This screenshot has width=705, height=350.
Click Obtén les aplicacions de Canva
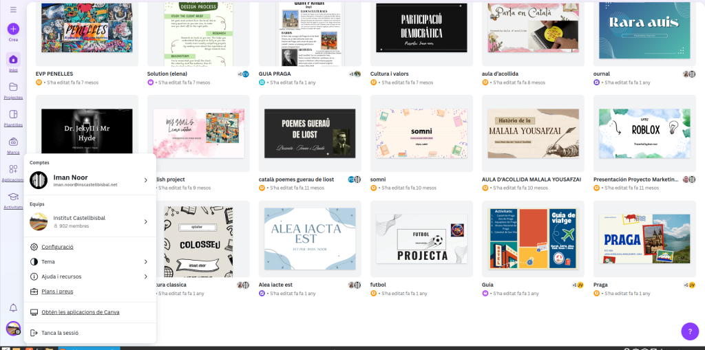click(x=80, y=312)
